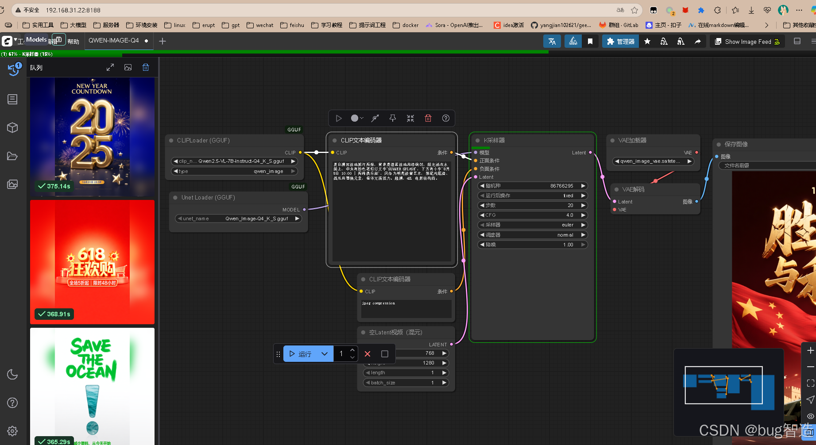Open node color dropdown in selection toolbar
Screen dimensions: 816x445
click(x=357, y=118)
